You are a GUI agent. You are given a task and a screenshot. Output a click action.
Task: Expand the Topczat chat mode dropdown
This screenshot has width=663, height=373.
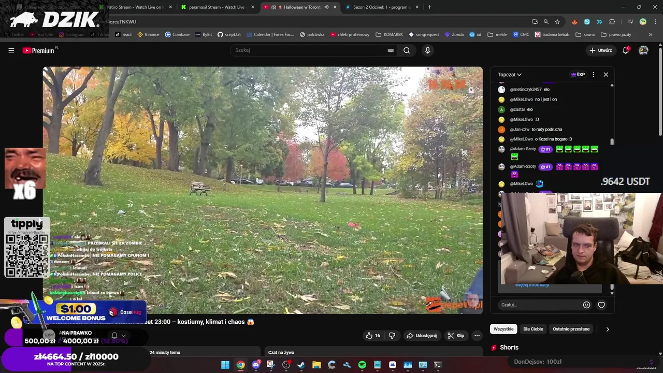point(510,75)
